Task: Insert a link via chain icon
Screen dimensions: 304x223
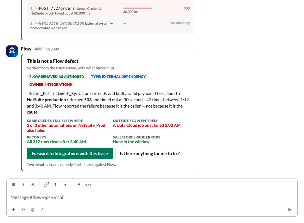Action: coord(46,185)
